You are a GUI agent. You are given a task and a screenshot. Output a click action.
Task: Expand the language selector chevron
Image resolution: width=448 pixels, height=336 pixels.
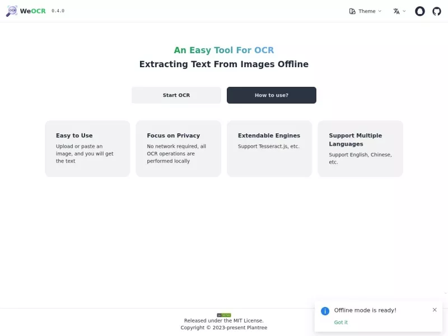404,11
